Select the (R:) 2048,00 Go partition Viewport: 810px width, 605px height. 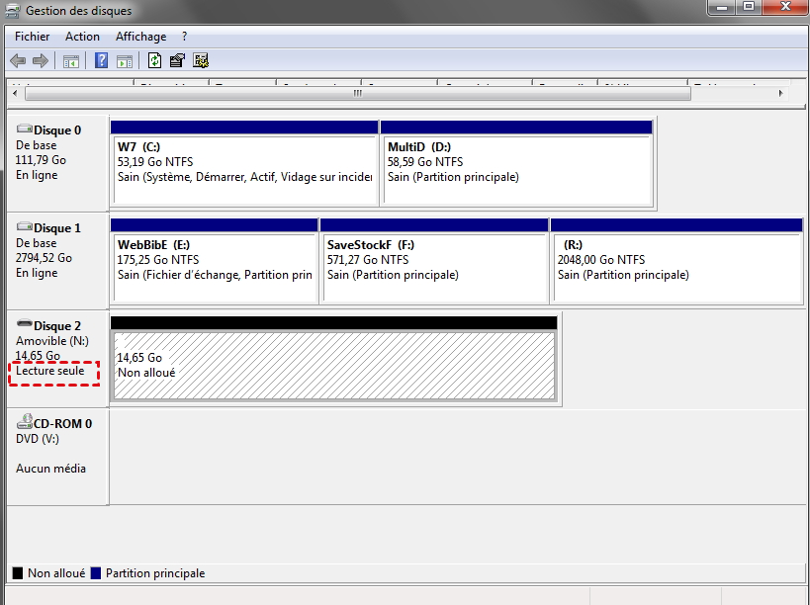pos(676,261)
